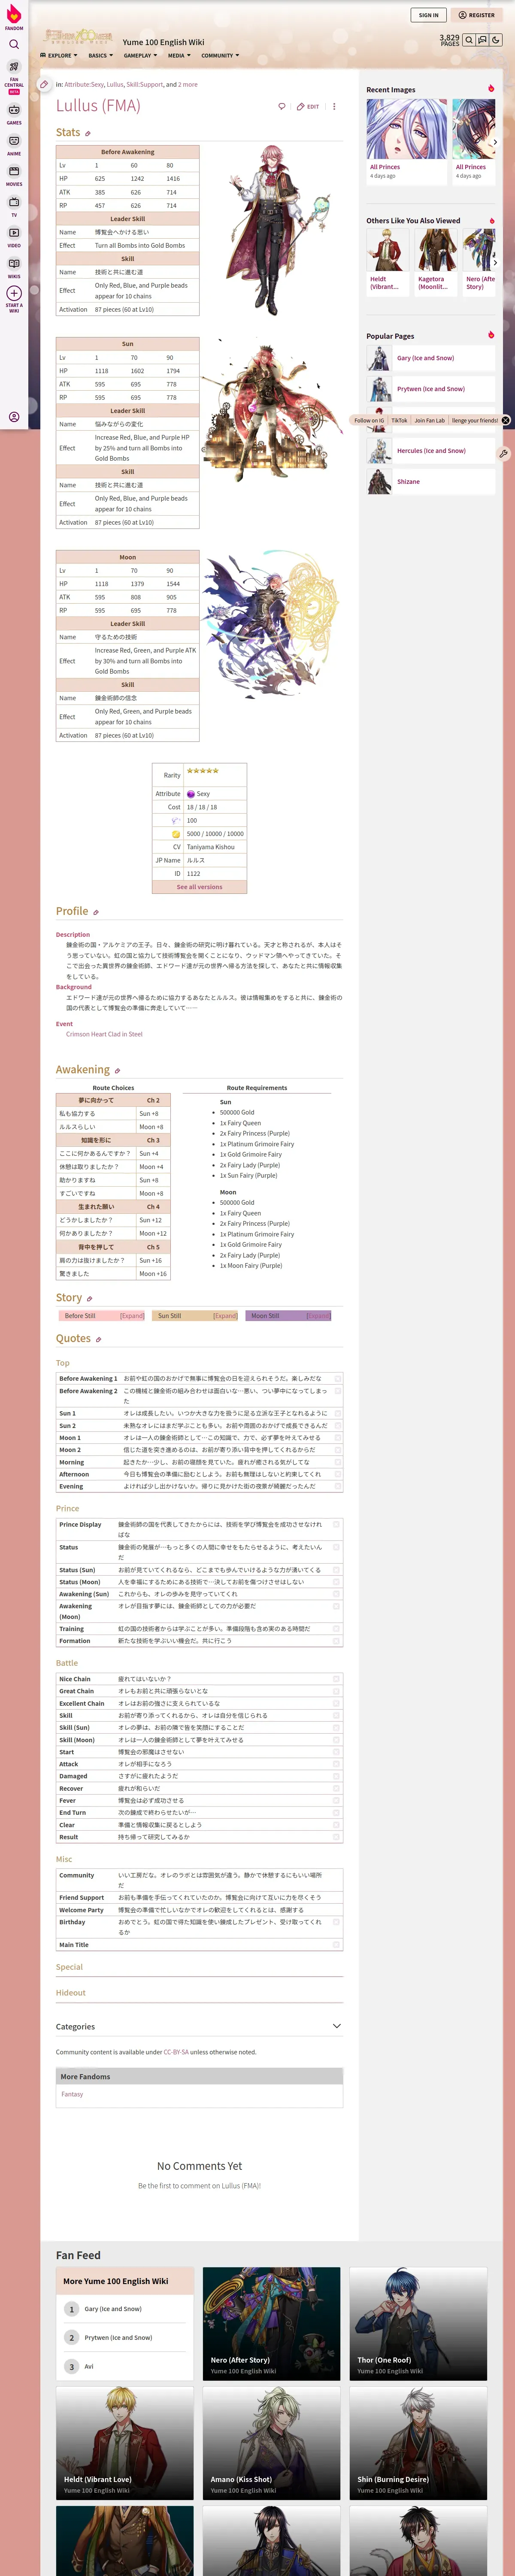Edit the Awakening section pencil icon
The width and height of the screenshot is (515, 2576).
(117, 1071)
